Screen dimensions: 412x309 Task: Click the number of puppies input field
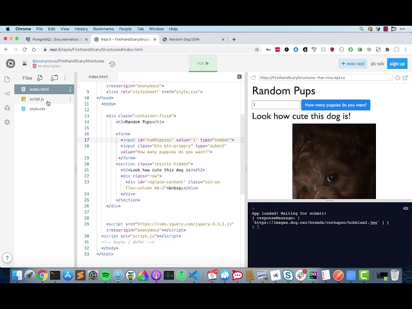276,105
